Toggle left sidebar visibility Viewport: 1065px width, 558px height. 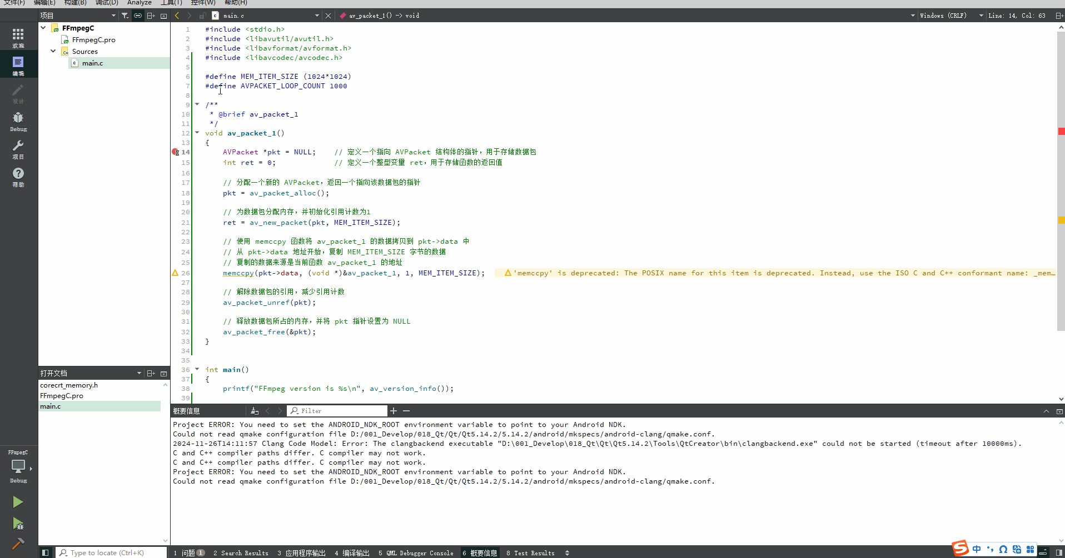point(46,552)
